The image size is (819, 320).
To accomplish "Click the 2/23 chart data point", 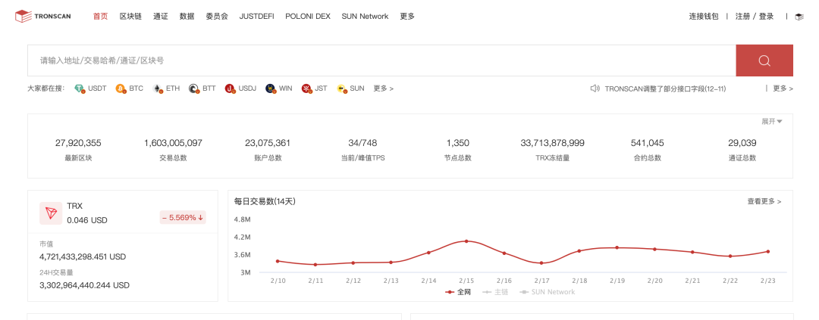I will pos(767,252).
